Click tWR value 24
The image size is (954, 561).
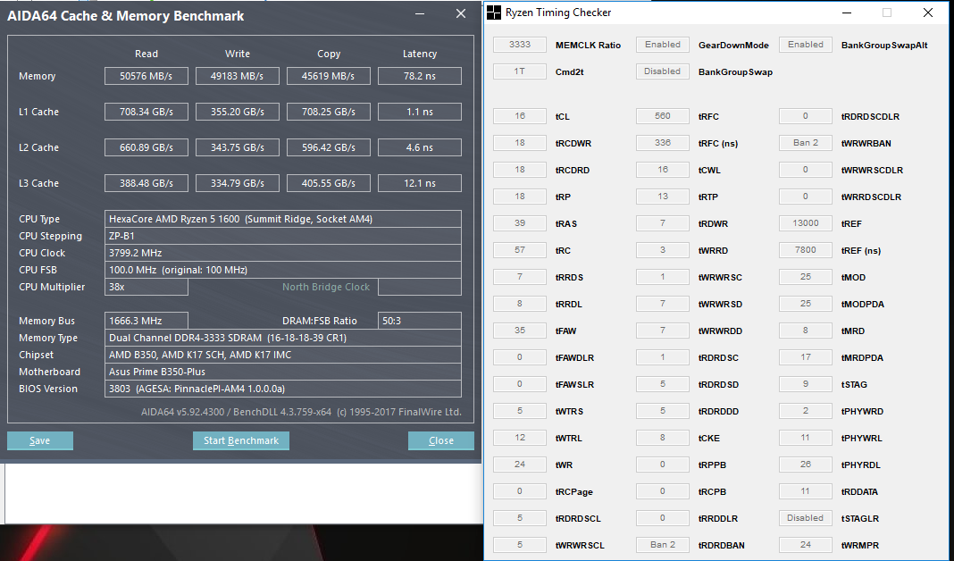pos(520,465)
